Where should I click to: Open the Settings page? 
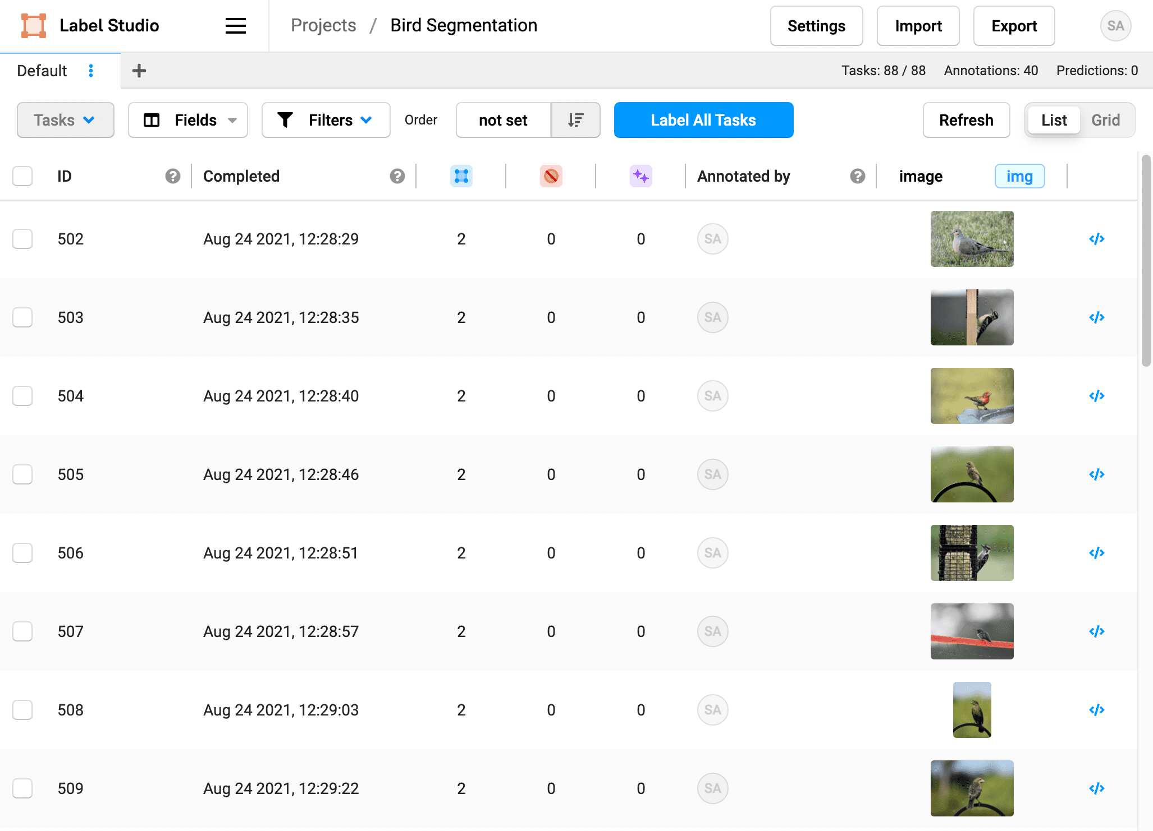(x=816, y=25)
